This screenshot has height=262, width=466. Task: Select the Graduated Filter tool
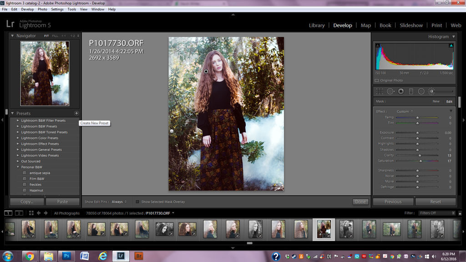point(411,91)
